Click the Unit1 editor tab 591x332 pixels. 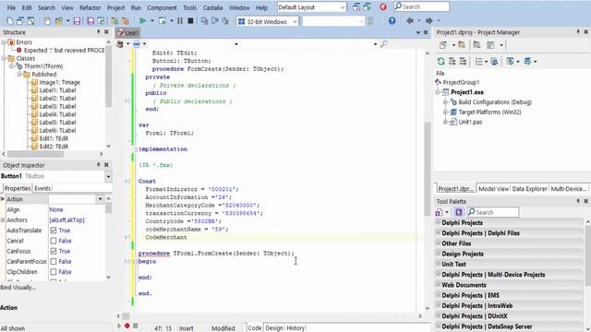[128, 33]
